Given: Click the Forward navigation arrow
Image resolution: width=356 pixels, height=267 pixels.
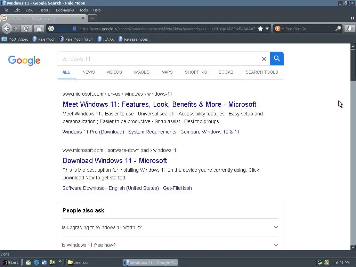Looking at the screenshot, I should click(16, 29).
